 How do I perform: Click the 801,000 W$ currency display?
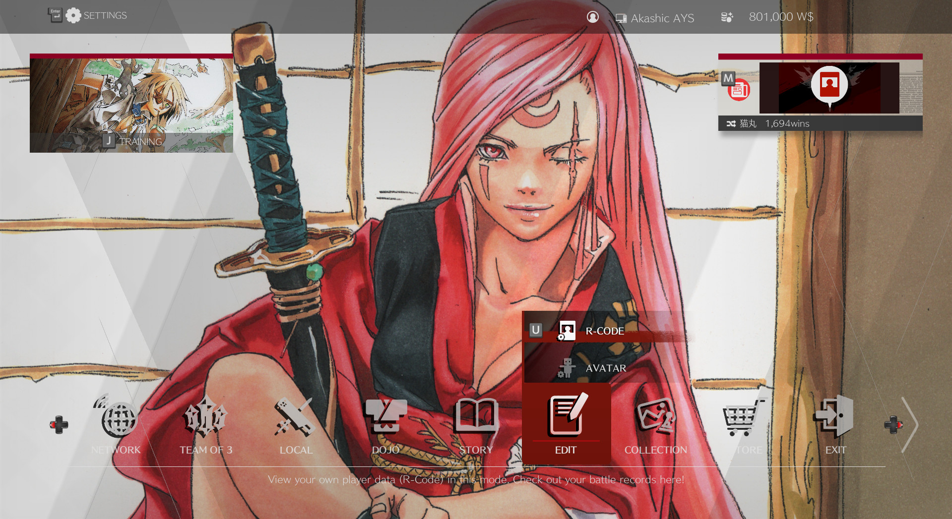click(781, 16)
